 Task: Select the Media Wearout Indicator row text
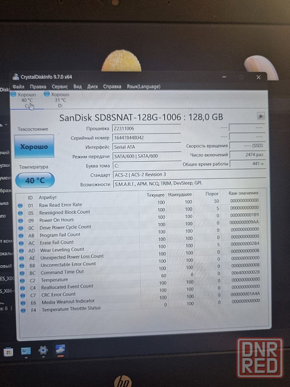tap(68, 302)
